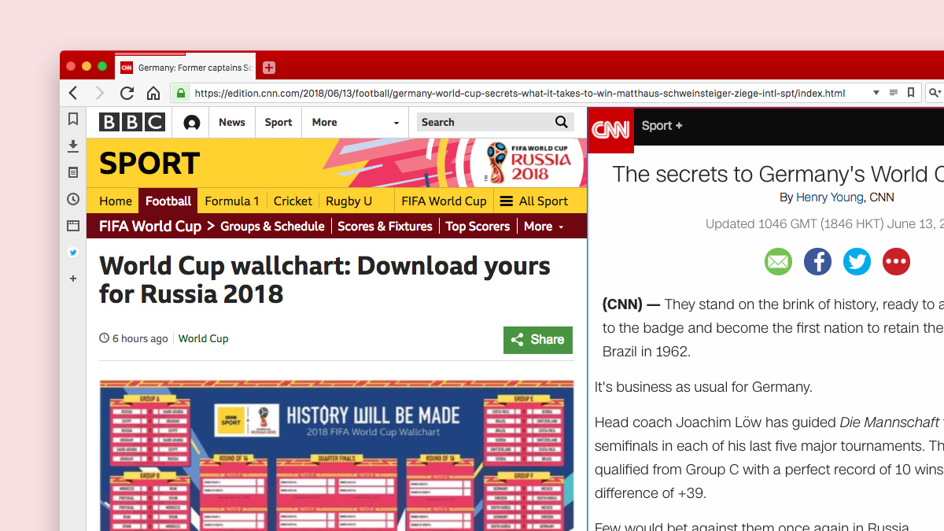Open the BBC News menu item
The height and width of the screenshot is (531, 944).
(231, 123)
